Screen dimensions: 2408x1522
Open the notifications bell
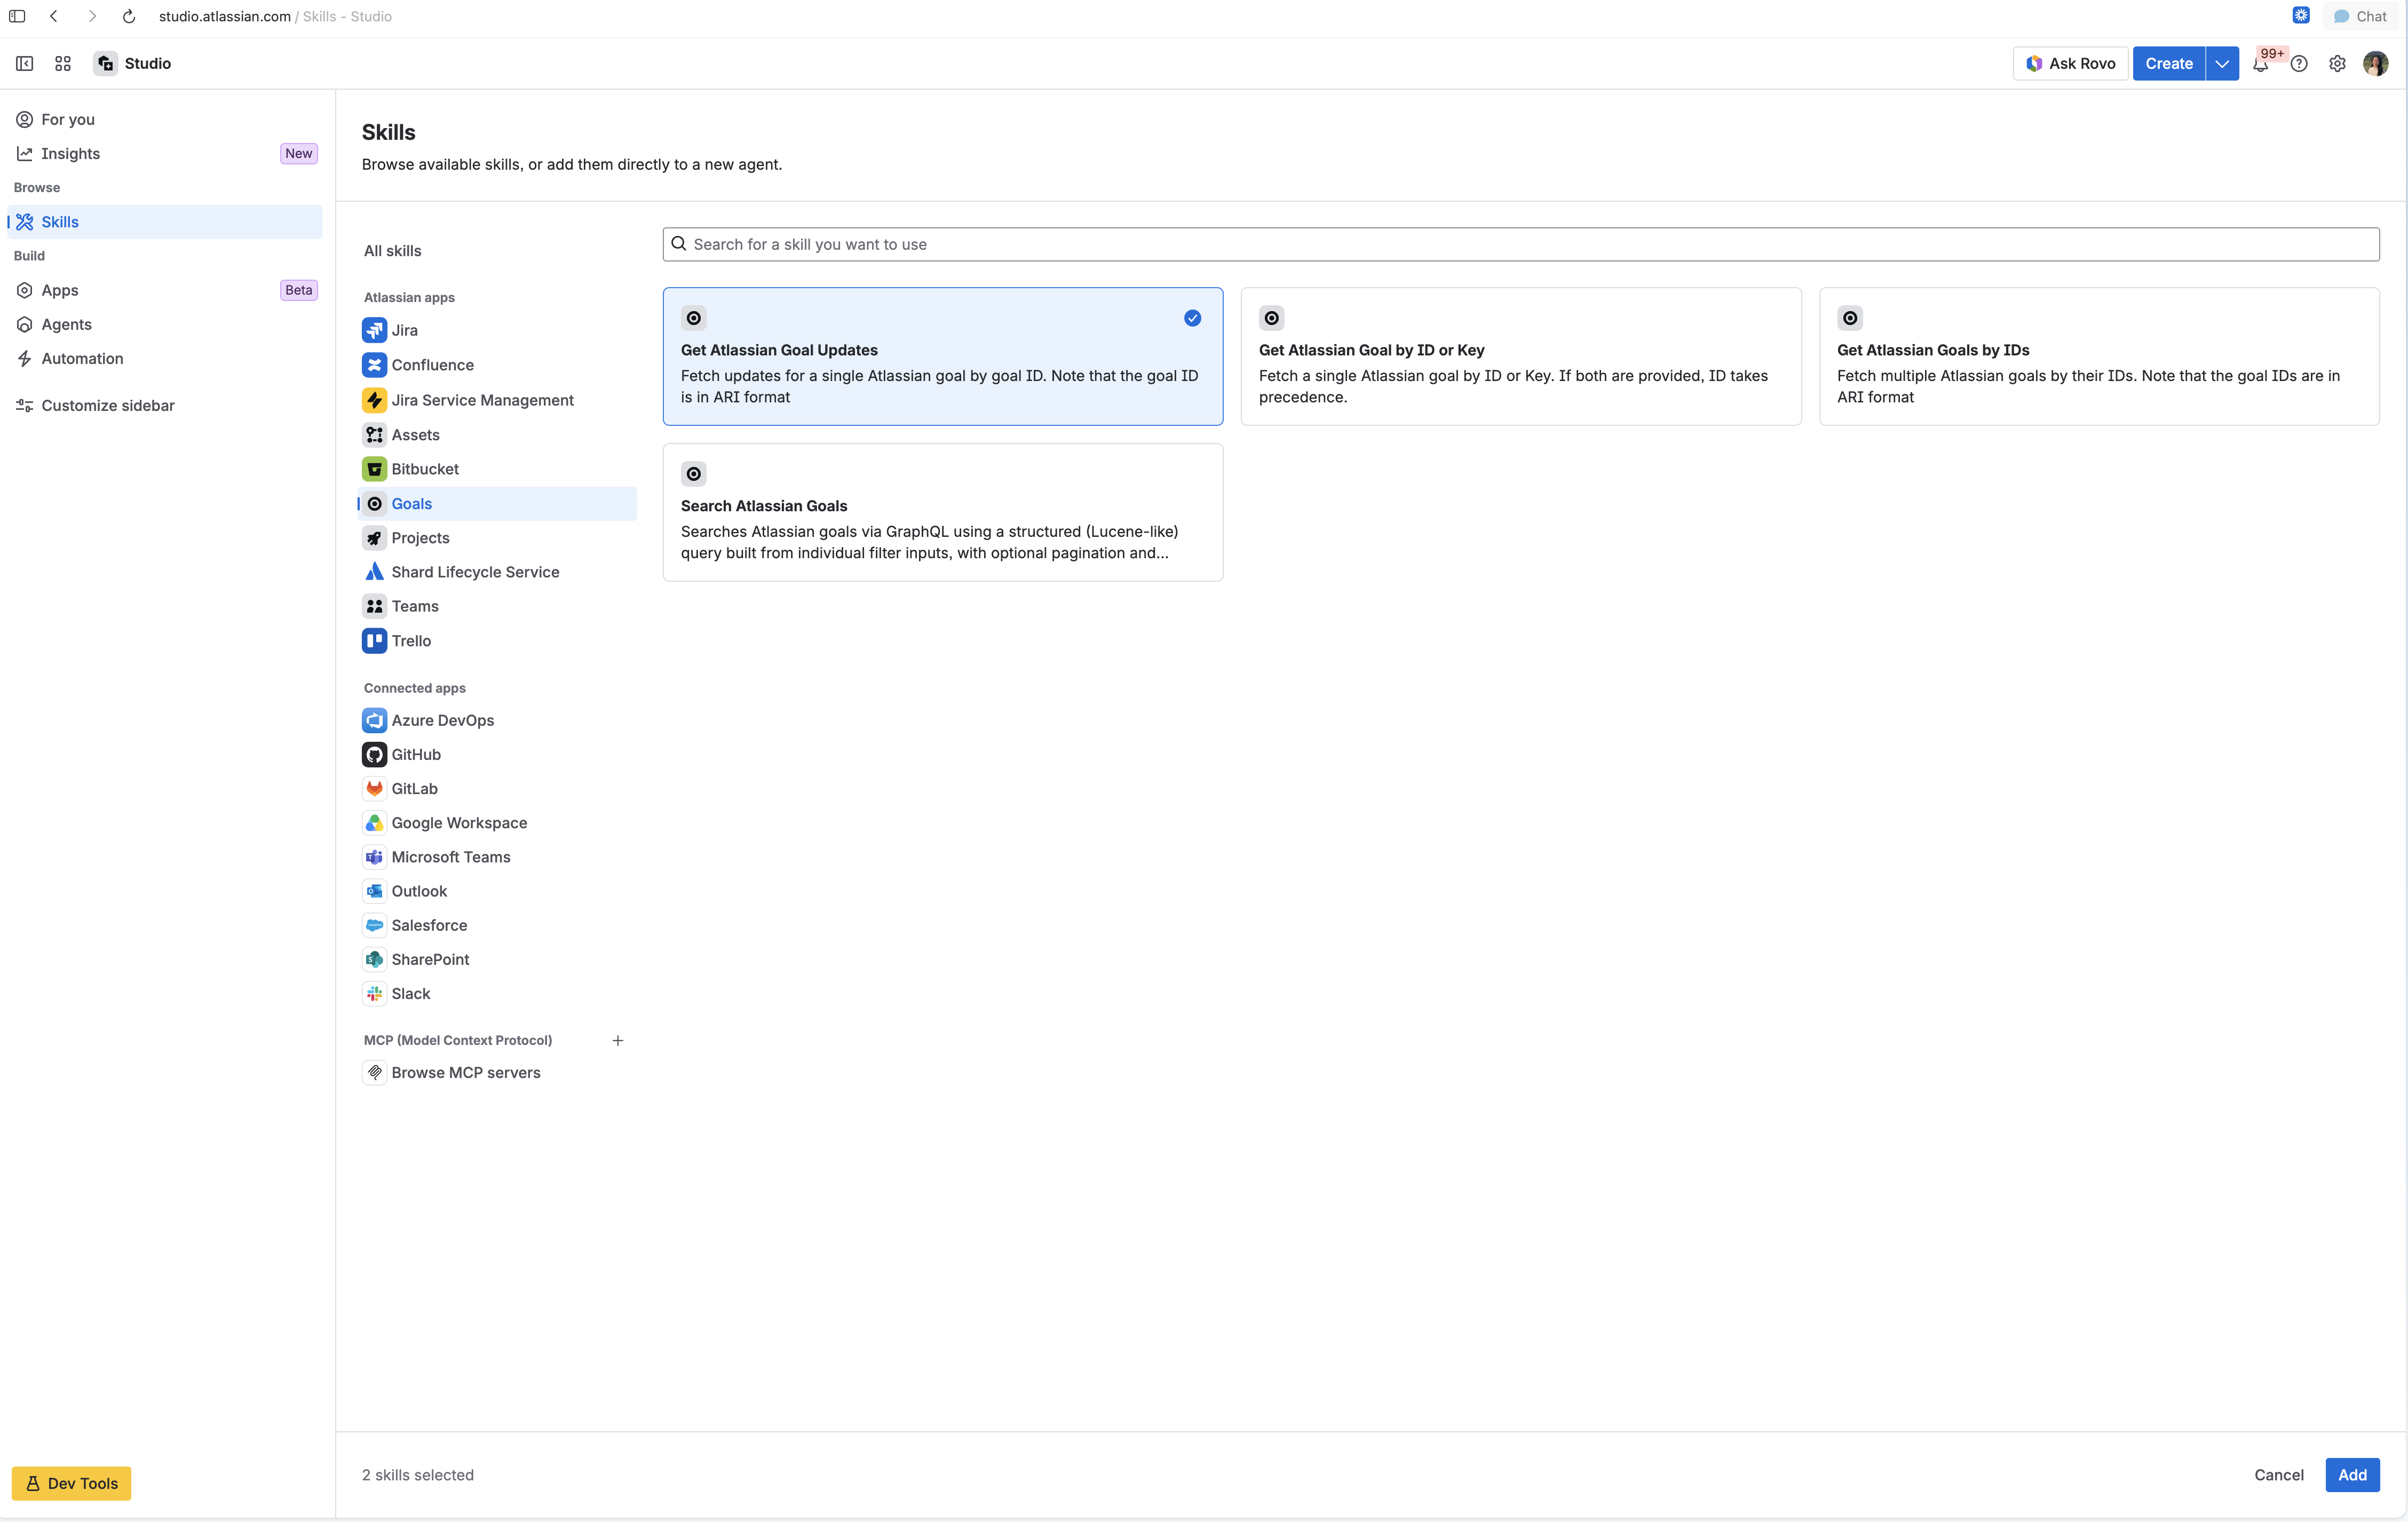[x=2260, y=63]
